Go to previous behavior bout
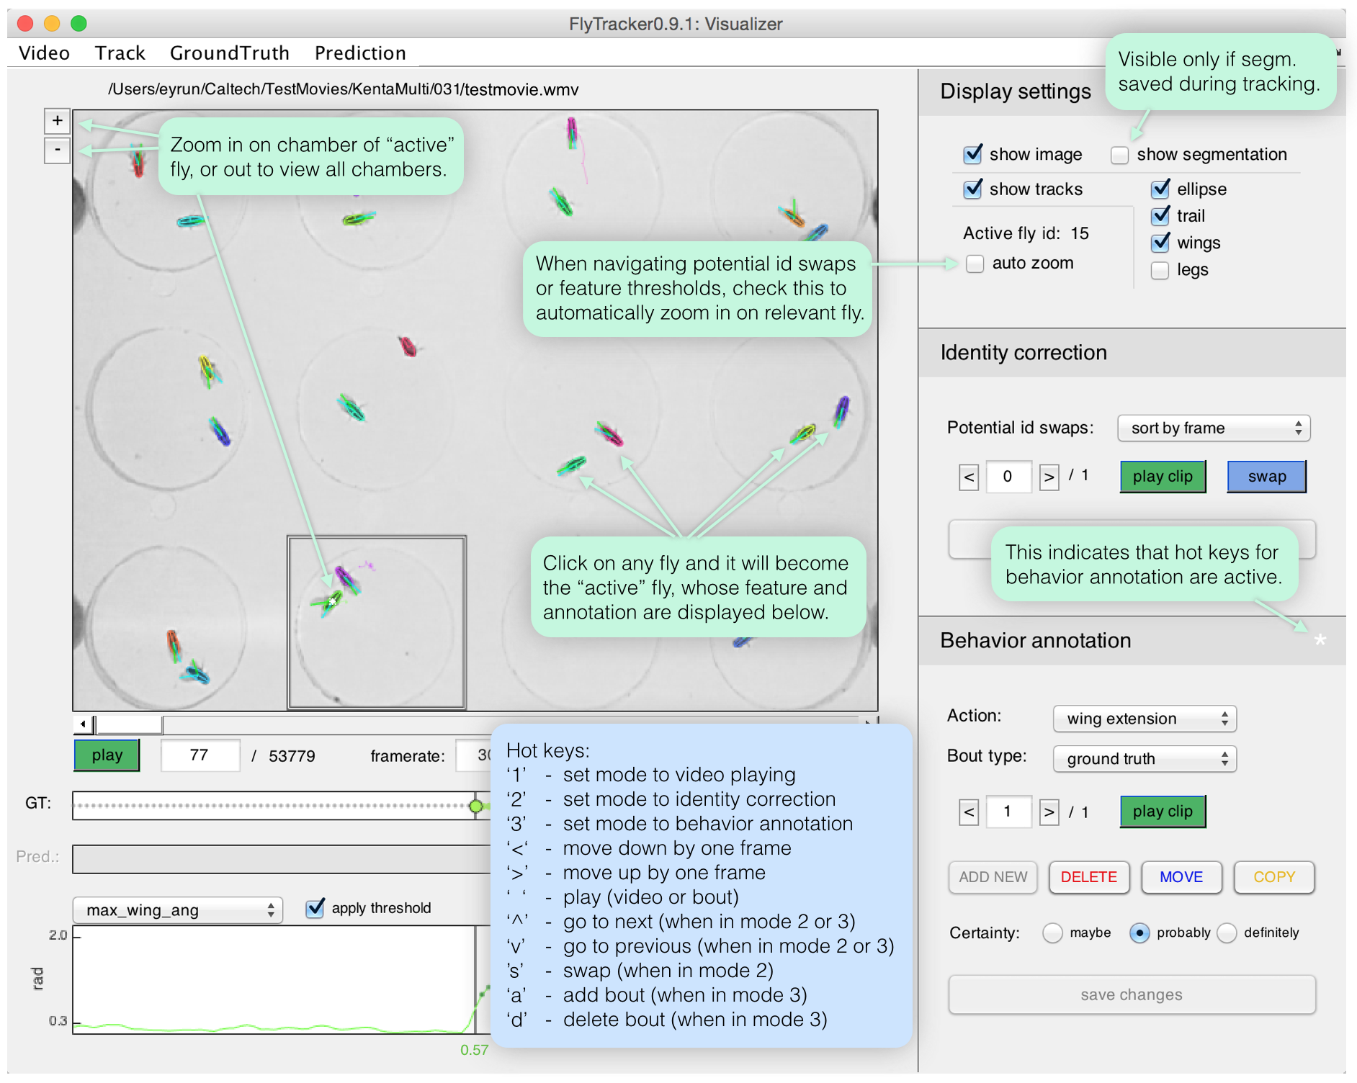This screenshot has height=1083, width=1357. coord(969,812)
